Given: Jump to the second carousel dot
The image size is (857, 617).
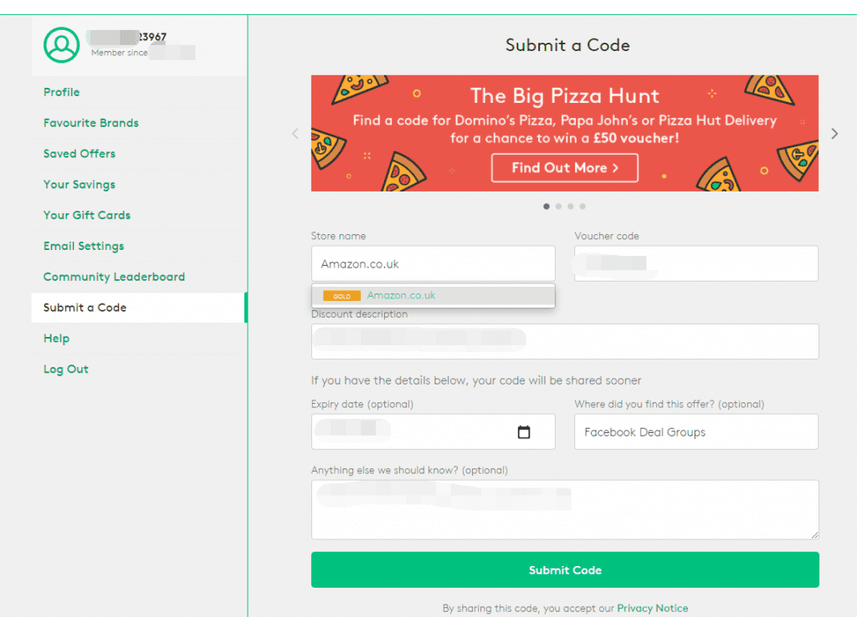Looking at the screenshot, I should pyautogui.click(x=558, y=207).
